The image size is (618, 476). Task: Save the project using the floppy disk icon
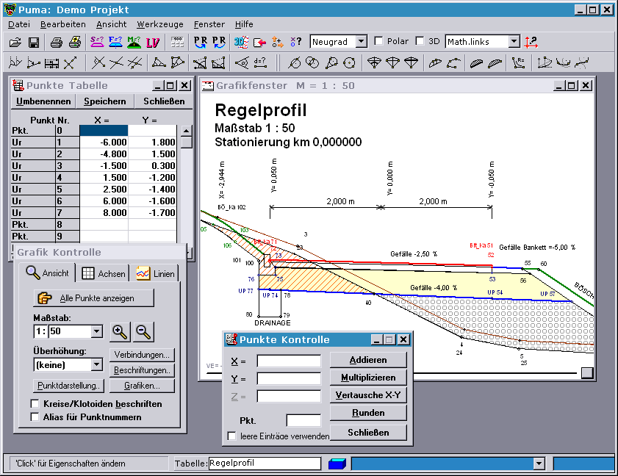(35, 42)
